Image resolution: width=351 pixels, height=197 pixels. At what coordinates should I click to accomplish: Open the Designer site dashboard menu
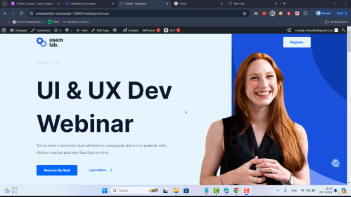pos(19,30)
